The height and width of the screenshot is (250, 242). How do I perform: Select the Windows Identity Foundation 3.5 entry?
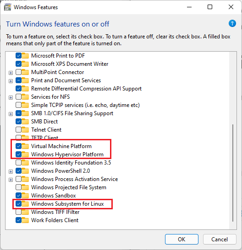coord(71,163)
